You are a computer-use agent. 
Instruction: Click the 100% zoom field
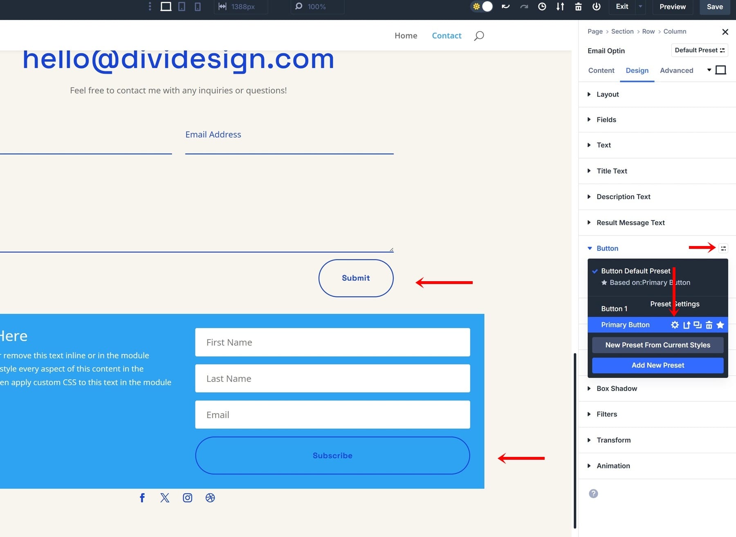[x=317, y=7]
